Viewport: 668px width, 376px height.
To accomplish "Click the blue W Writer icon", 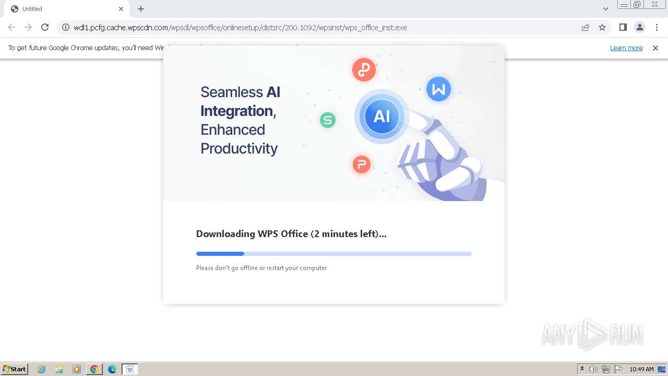I will click(x=438, y=89).
